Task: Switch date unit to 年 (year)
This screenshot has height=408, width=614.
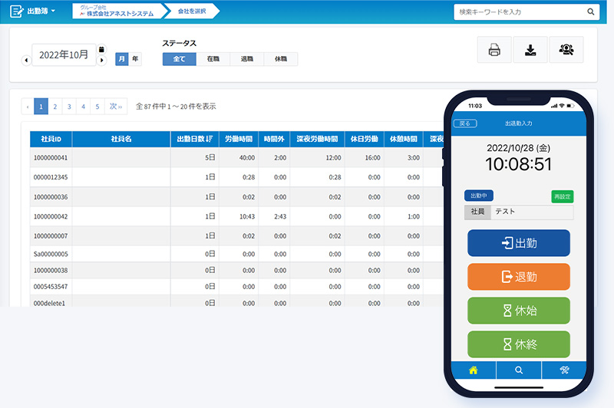Action: pyautogui.click(x=135, y=59)
